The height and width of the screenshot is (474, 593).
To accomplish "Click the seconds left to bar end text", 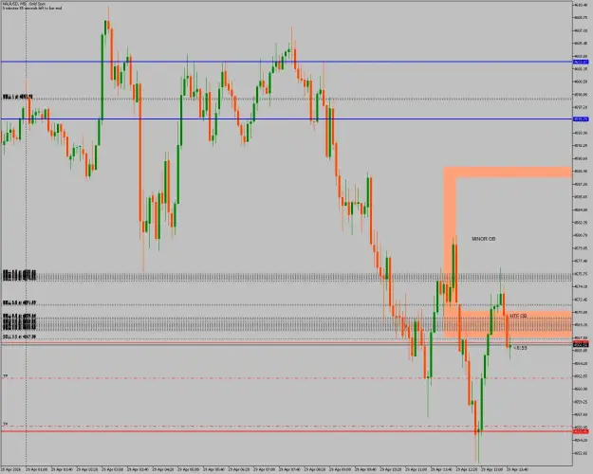I will tap(32, 8).
